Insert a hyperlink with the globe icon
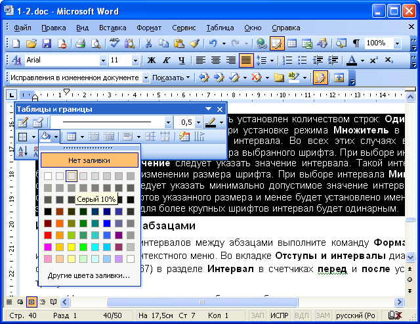 click(x=261, y=43)
